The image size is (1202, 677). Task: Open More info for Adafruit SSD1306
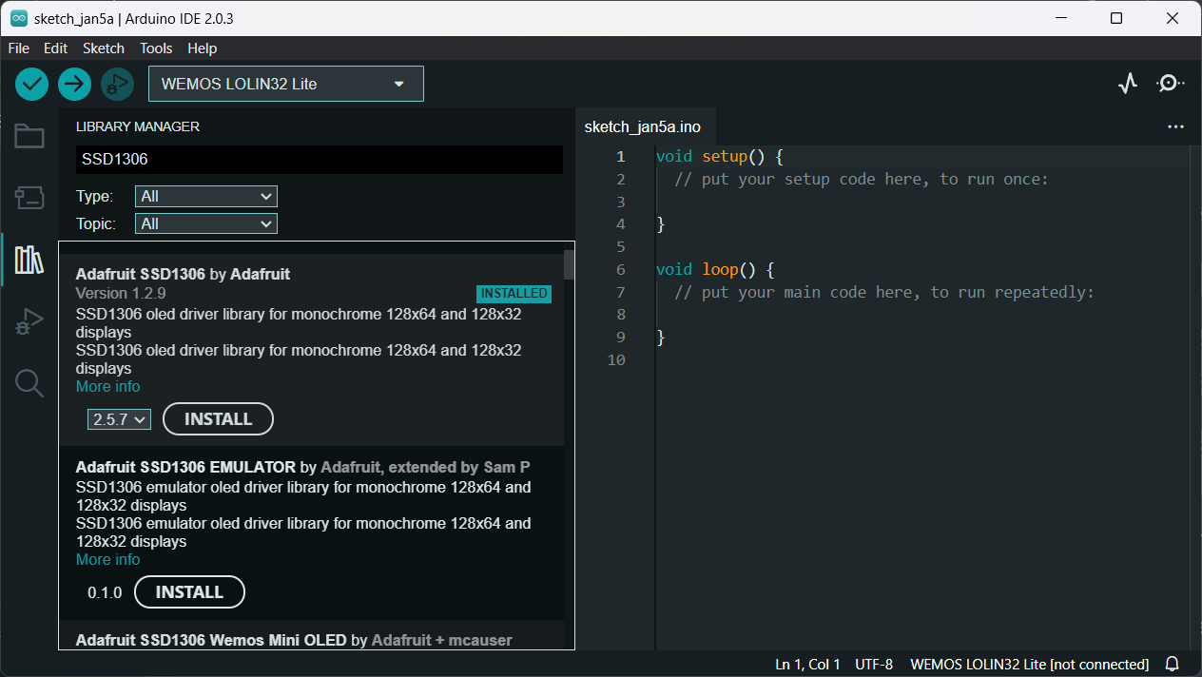click(x=108, y=387)
